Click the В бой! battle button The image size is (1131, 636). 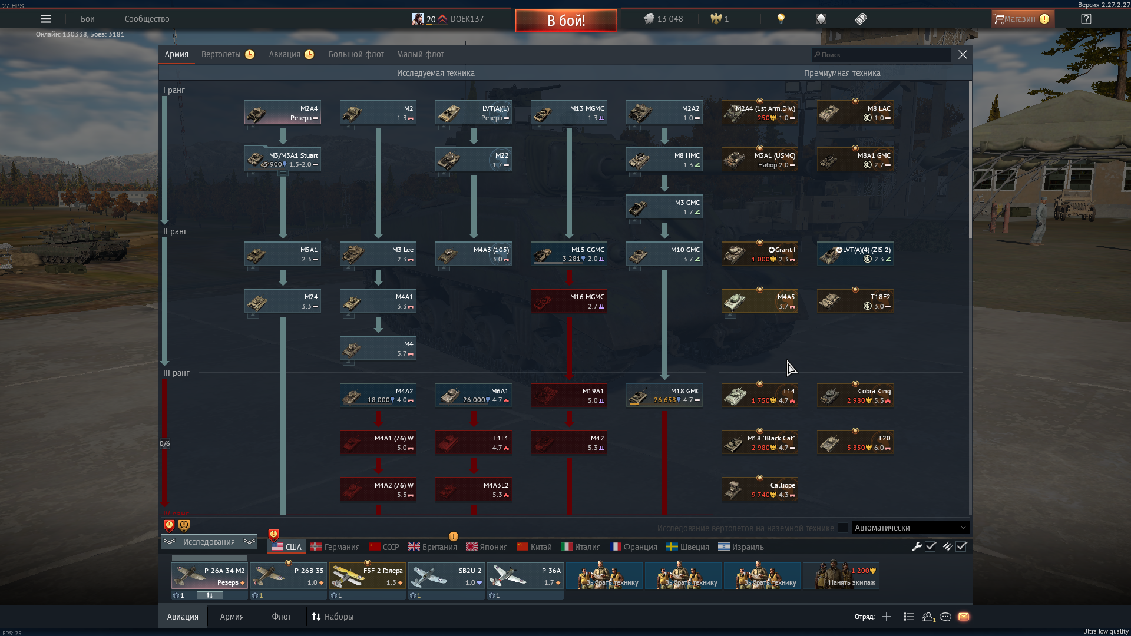pyautogui.click(x=566, y=21)
